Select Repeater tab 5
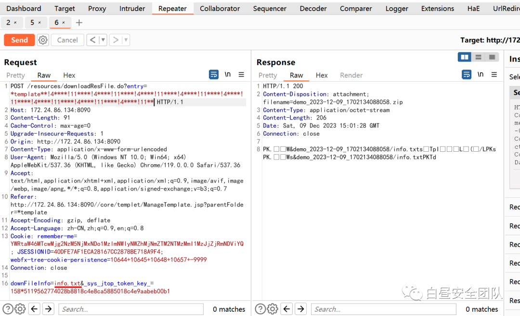The width and height of the screenshot is (520, 316). (x=32, y=23)
